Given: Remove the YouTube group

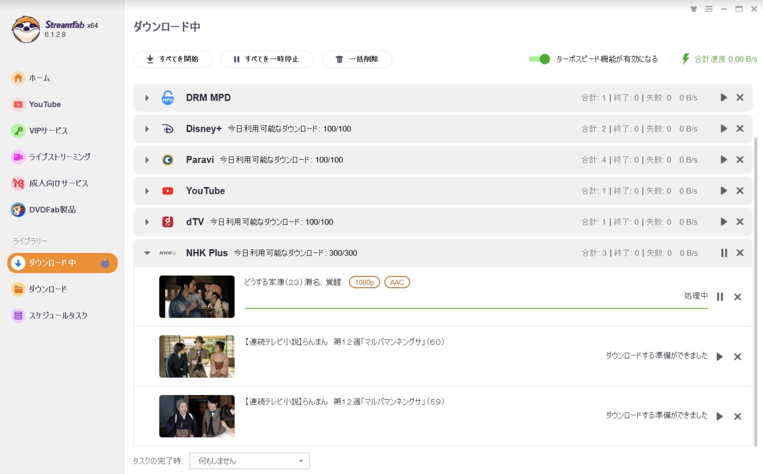Looking at the screenshot, I should [740, 191].
